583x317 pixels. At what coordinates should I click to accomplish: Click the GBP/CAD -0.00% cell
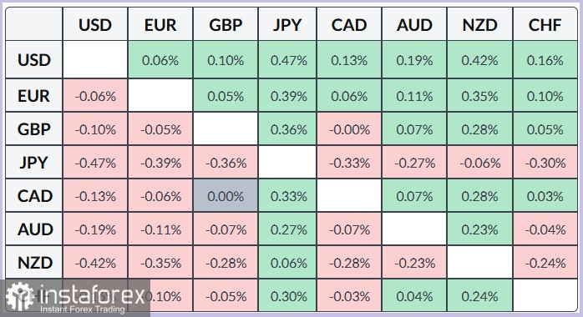pyautogui.click(x=349, y=128)
